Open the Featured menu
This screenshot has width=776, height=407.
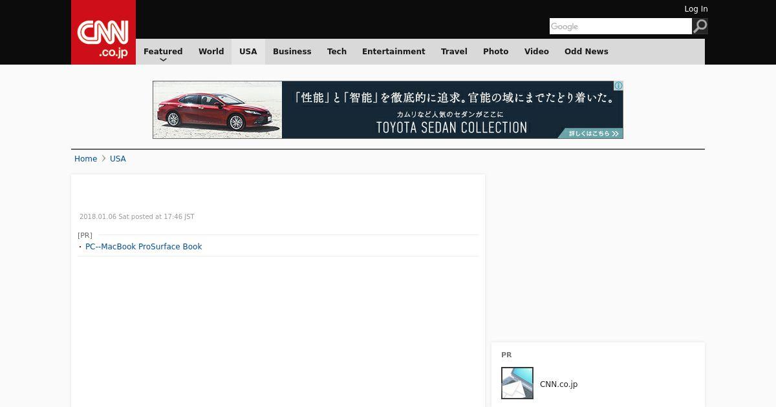[x=163, y=52]
